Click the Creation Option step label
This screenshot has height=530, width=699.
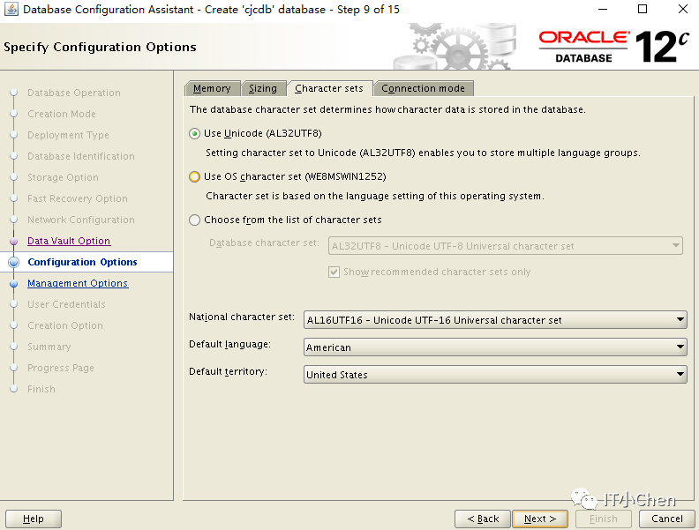click(65, 325)
